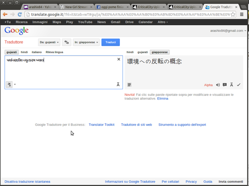This screenshot has width=249, height=186.
Task: Switch to the New Girl Stream tab
Action: 76,7
